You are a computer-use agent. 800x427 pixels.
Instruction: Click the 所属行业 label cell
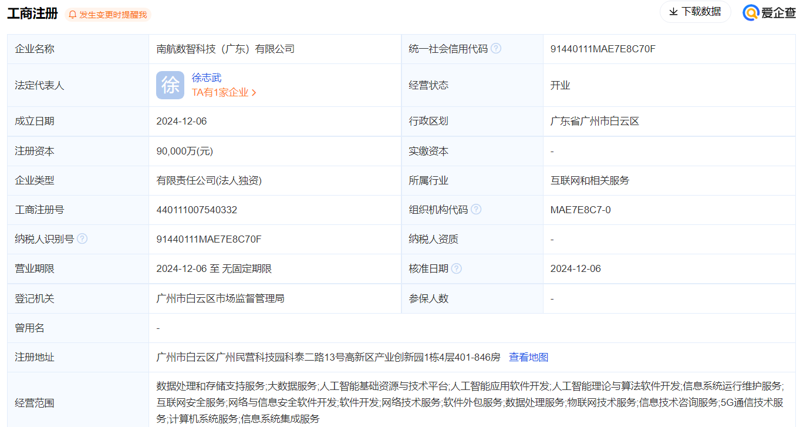[x=472, y=180]
